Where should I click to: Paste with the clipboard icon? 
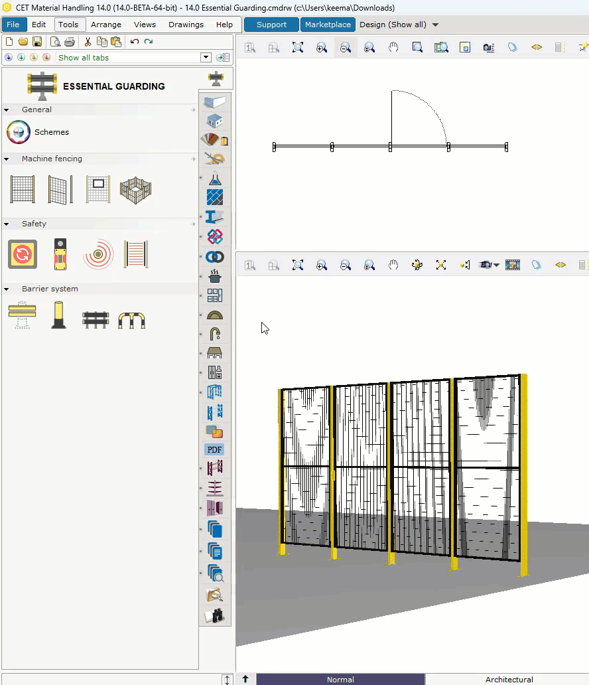click(115, 42)
